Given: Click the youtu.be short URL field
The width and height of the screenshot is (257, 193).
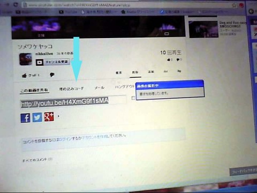Looking at the screenshot, I should coord(73,101).
